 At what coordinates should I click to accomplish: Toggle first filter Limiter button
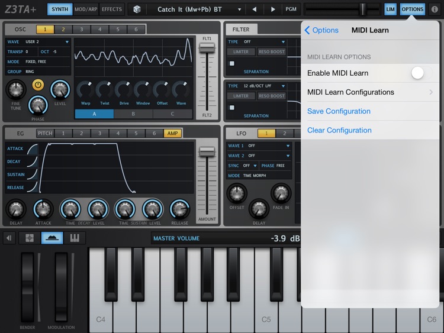(x=241, y=52)
